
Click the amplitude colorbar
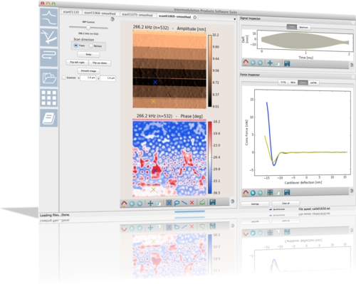pyautogui.click(x=210, y=70)
